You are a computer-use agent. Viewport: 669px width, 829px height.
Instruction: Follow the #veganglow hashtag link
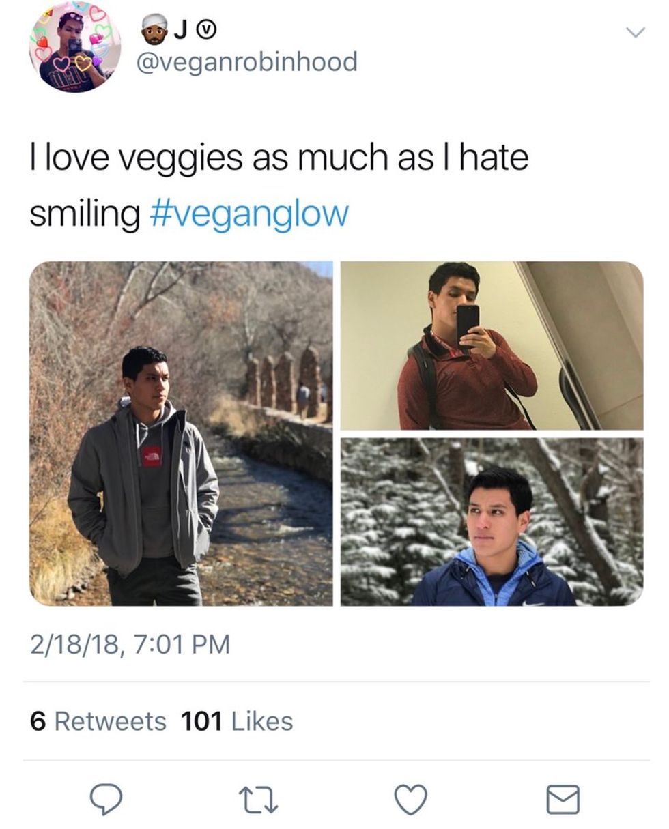point(248,214)
